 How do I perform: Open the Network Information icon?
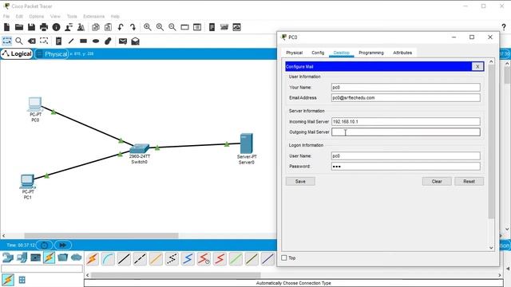pos(56,27)
